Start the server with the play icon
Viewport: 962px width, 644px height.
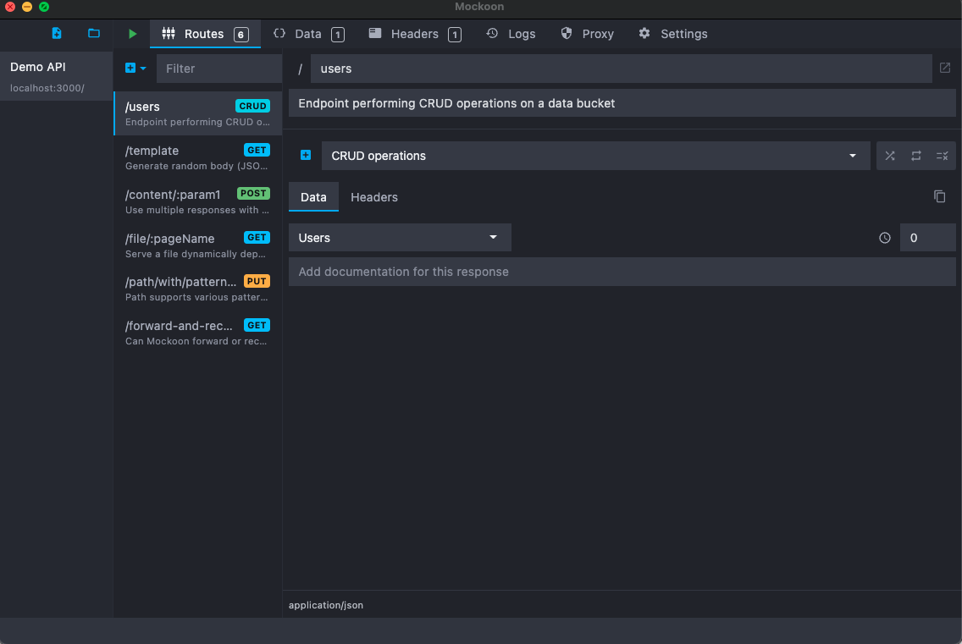coord(133,34)
